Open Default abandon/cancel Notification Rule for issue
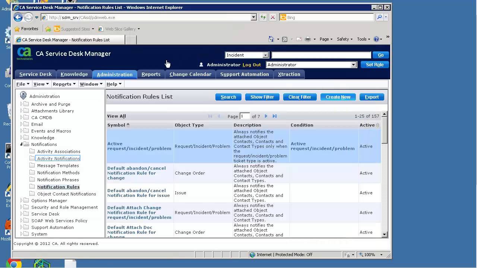Image resolution: width=477 pixels, height=268 pixels. (138, 193)
